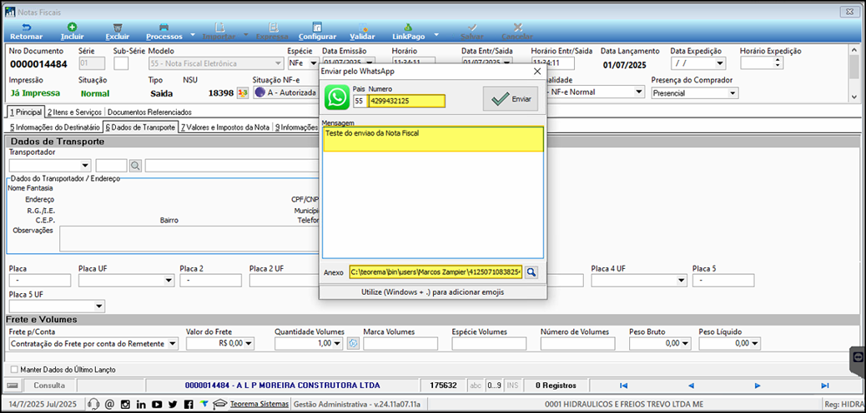Screen dimensions: 866x413
Task: Click the Enviar button
Action: [x=511, y=99]
